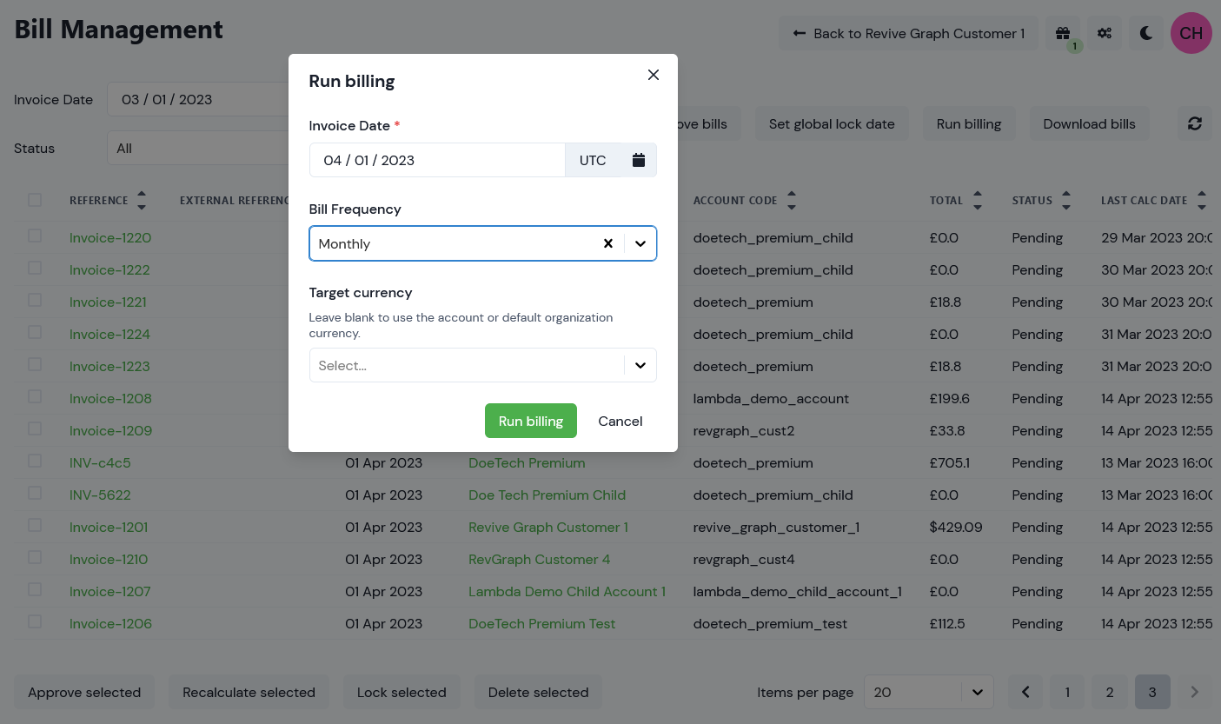Open the settings gears icon
Screen dimensions: 1221x724
click(x=1105, y=33)
